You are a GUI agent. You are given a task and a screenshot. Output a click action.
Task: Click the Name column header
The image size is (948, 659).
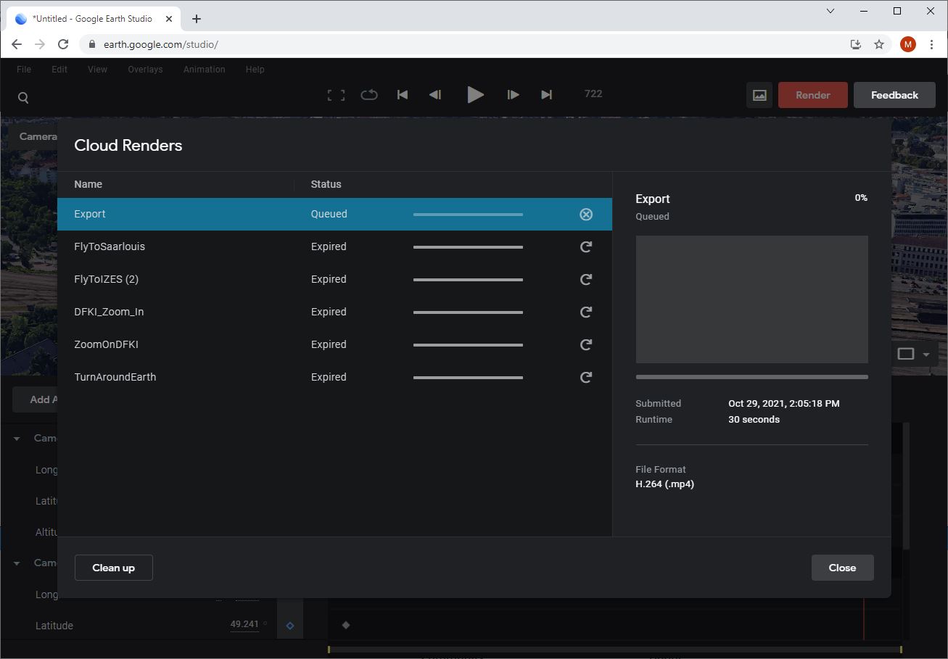88,184
